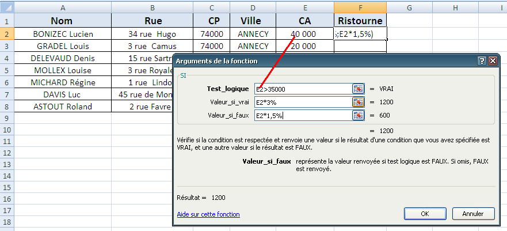Click into the Valeur_si_vrai field
Image resolution: width=507 pixels, height=231 pixels.
point(303,102)
